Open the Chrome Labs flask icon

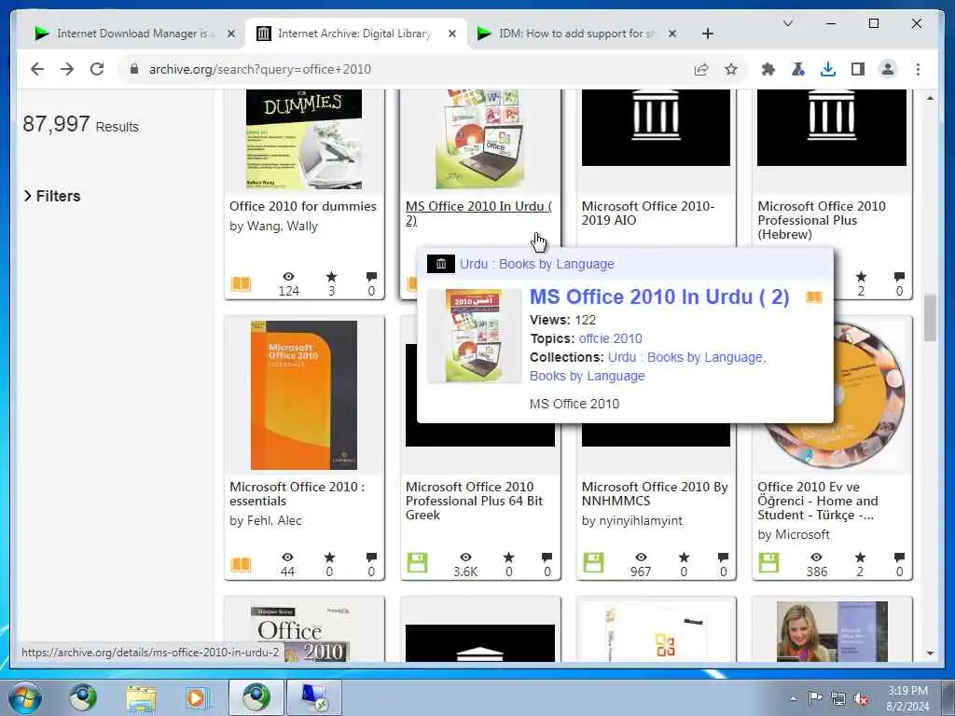798,69
